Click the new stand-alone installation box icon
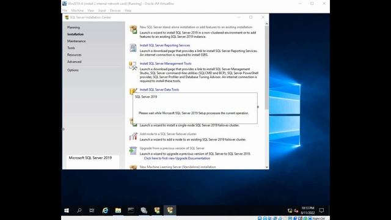The height and width of the screenshot is (220, 391). [133, 29]
